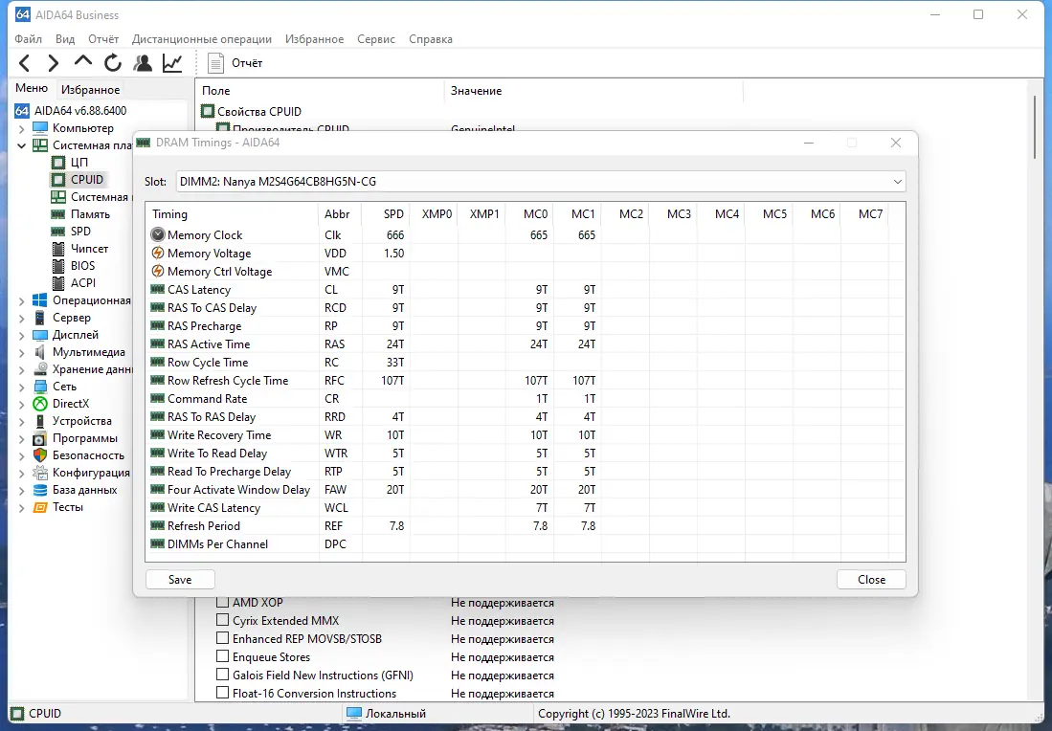The height and width of the screenshot is (731, 1052).
Task: Click the Тесты icon in the tree
Action: (x=40, y=508)
